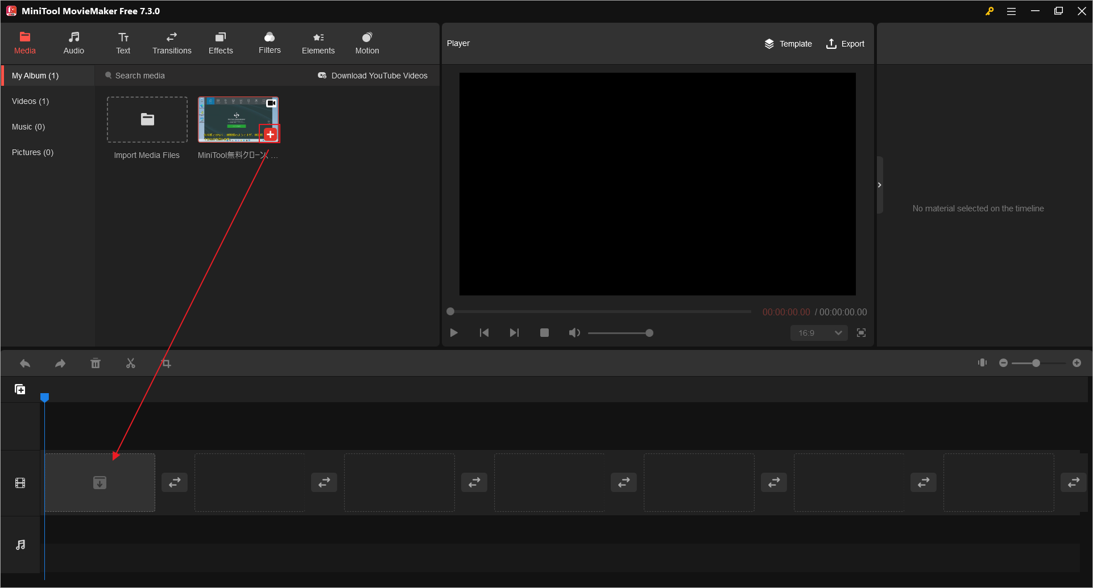This screenshot has width=1093, height=588.
Task: Click the Redo arrow icon
Action: (x=60, y=363)
